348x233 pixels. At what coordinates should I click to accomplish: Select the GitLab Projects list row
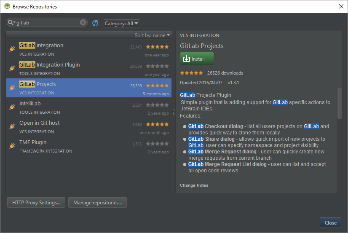click(89, 88)
